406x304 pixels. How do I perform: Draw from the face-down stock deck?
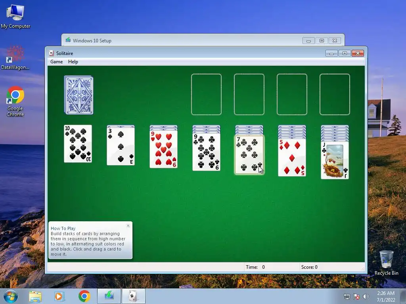click(x=79, y=95)
